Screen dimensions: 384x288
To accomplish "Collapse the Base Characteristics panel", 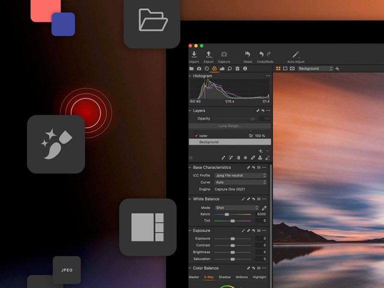I will point(190,167).
